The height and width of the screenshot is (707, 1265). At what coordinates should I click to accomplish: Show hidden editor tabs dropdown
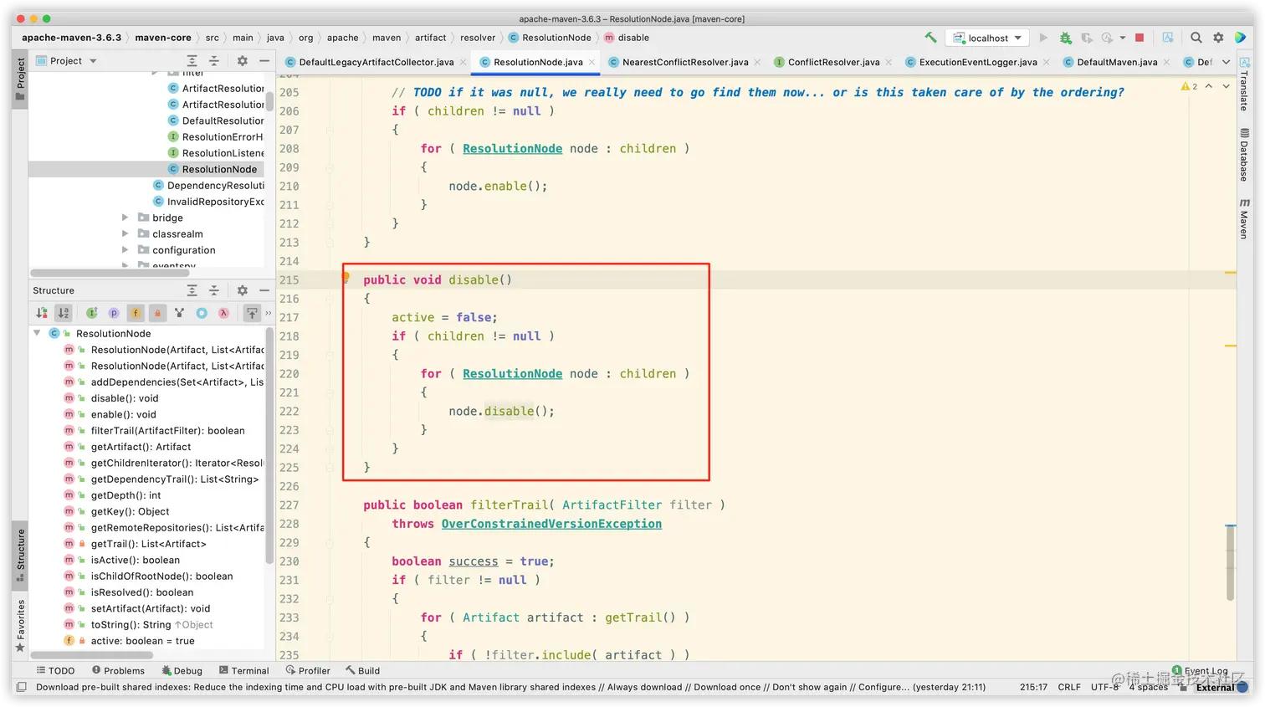pyautogui.click(x=1226, y=62)
